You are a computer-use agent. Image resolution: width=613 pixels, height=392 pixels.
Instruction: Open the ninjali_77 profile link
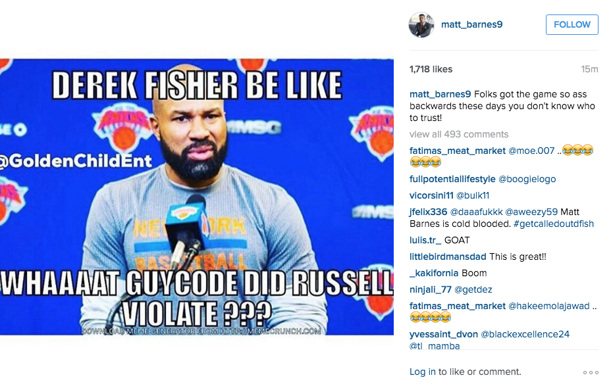click(431, 289)
